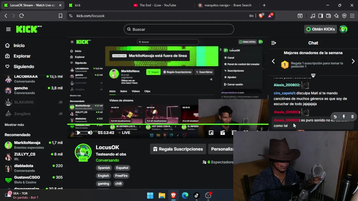Toggle the Brave sidebar panel icon

[x=321, y=16]
